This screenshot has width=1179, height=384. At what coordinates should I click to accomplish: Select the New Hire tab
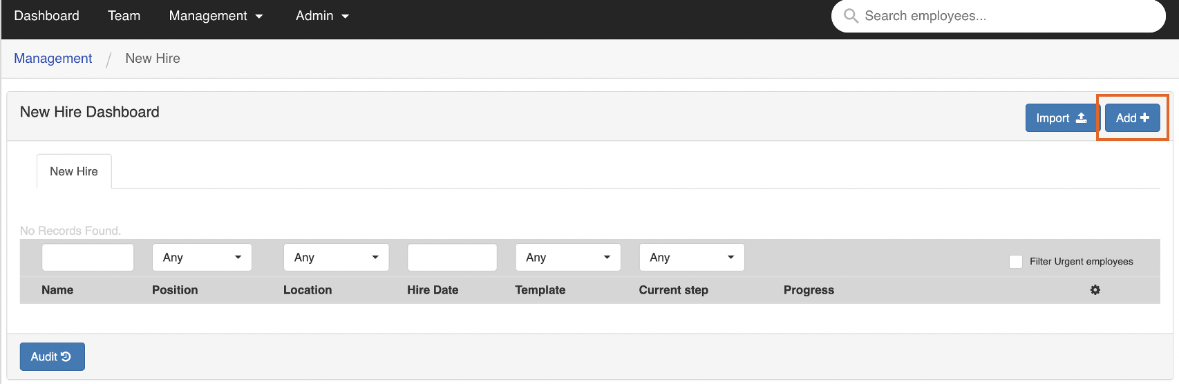[x=74, y=171]
